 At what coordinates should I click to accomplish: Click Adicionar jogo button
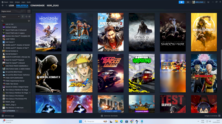pos(8,116)
